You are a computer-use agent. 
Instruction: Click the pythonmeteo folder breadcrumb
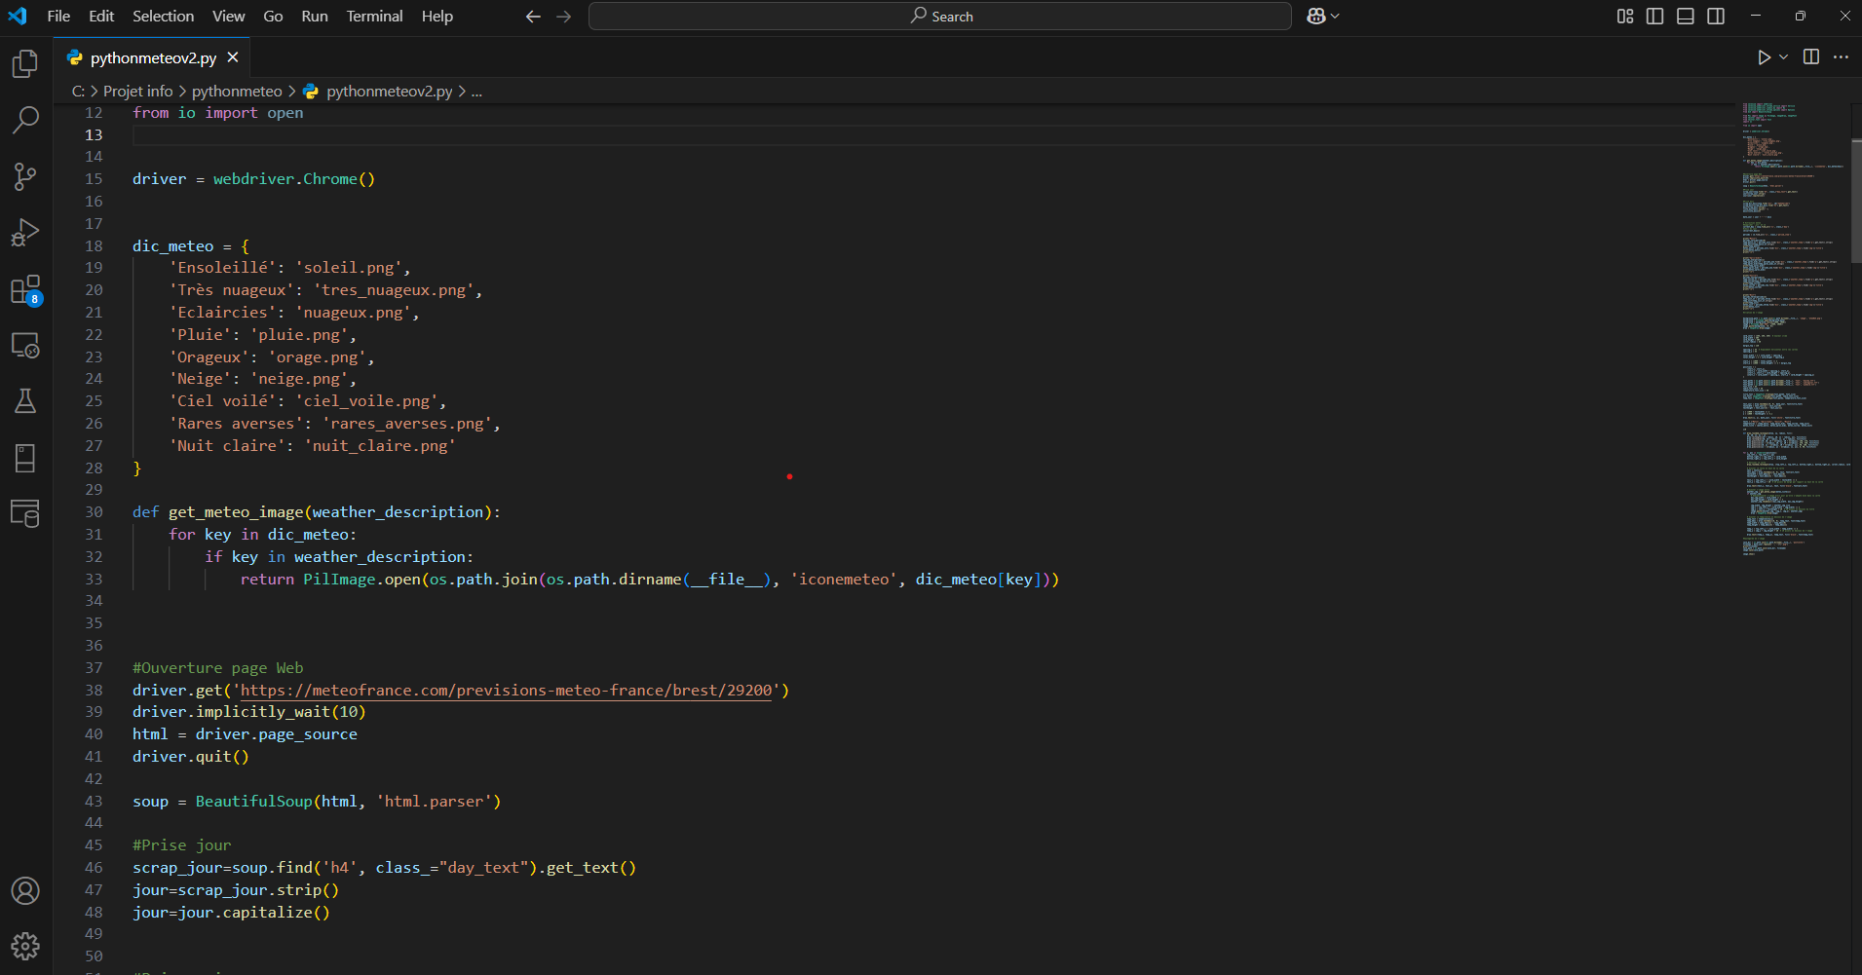point(237,92)
